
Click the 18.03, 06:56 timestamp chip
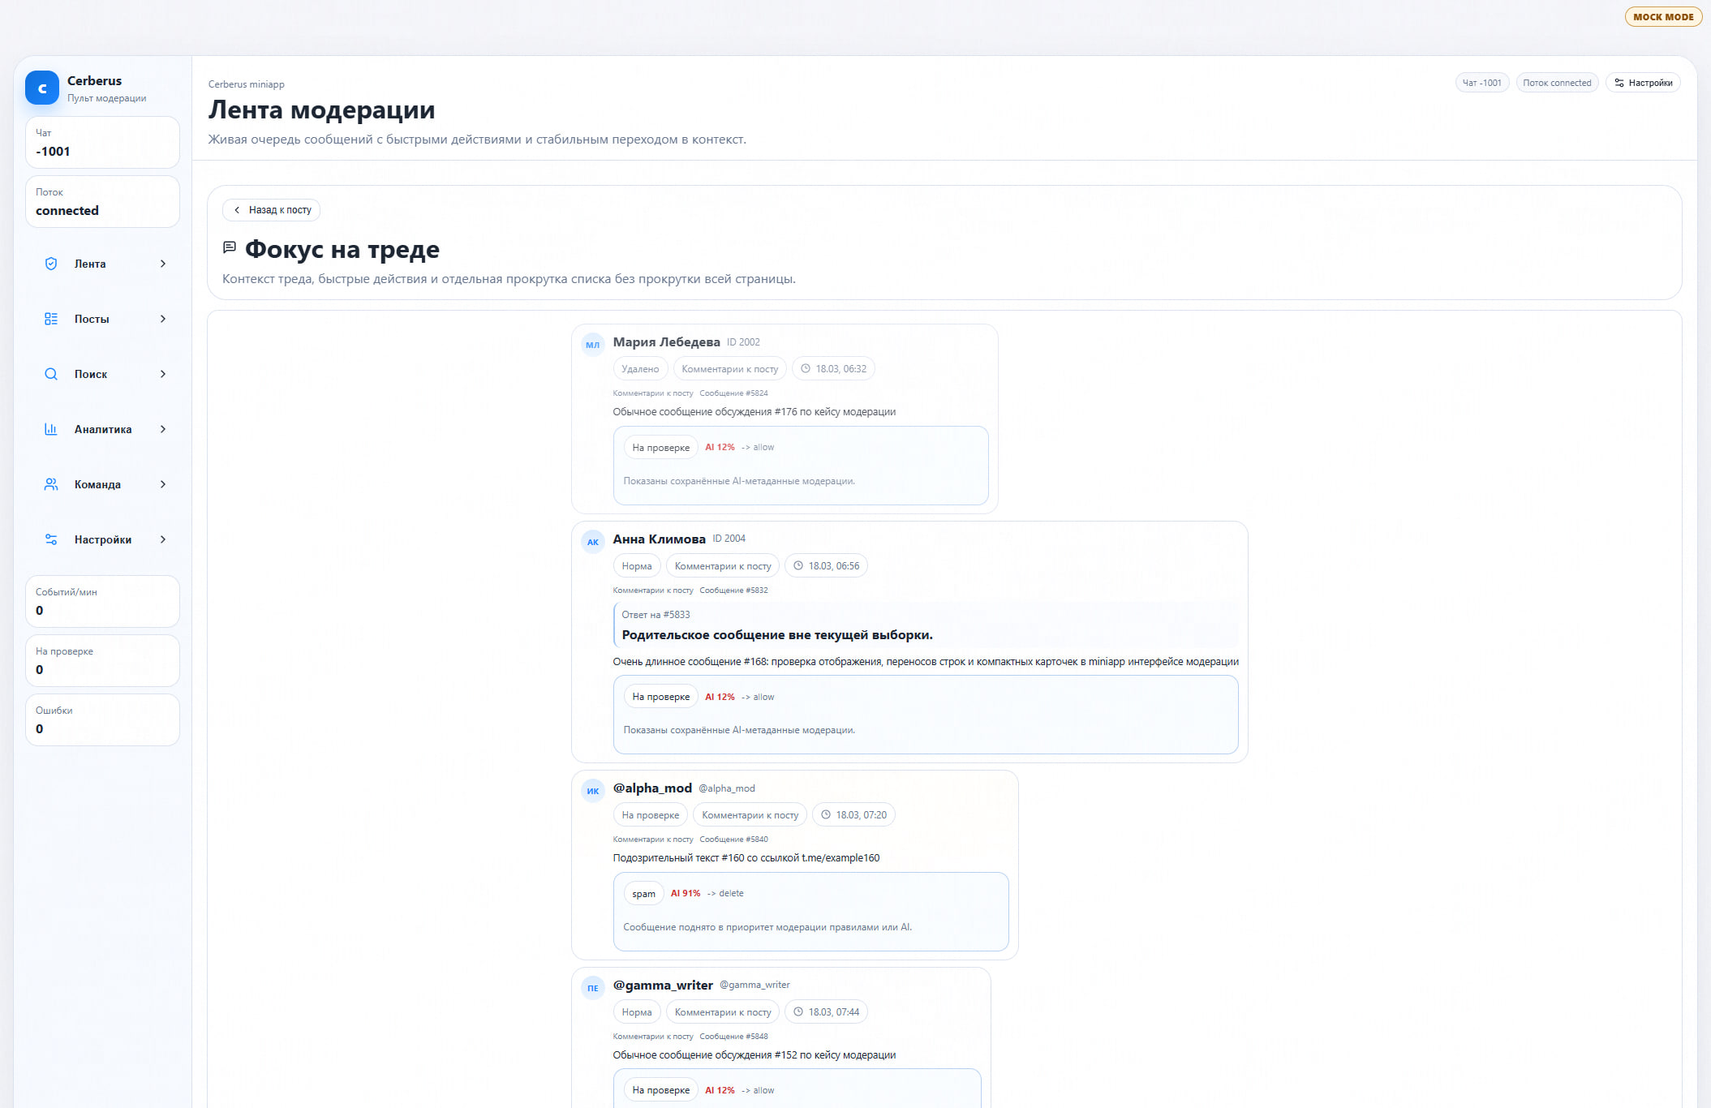[826, 566]
